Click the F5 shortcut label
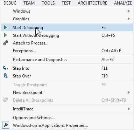 [104, 28]
